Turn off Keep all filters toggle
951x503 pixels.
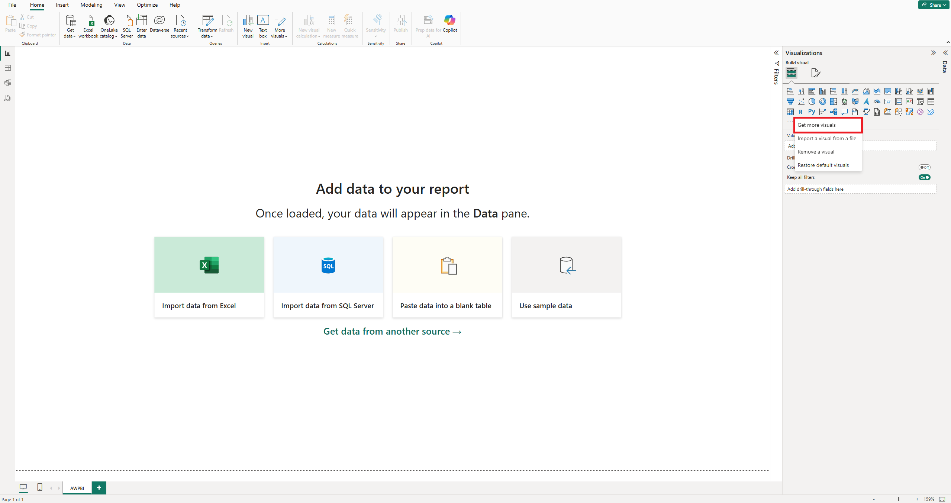(924, 177)
